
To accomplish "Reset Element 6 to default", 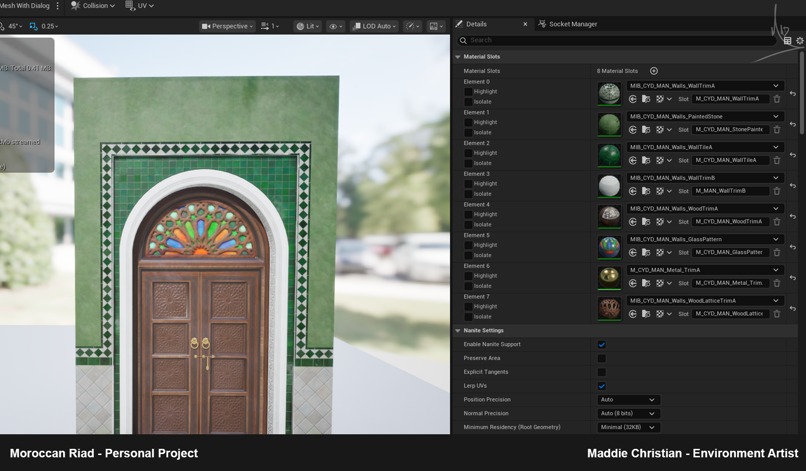I will click(793, 278).
